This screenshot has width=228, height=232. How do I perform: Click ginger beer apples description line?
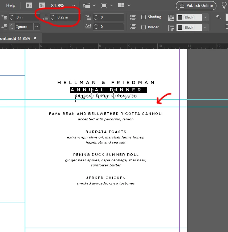(105, 160)
